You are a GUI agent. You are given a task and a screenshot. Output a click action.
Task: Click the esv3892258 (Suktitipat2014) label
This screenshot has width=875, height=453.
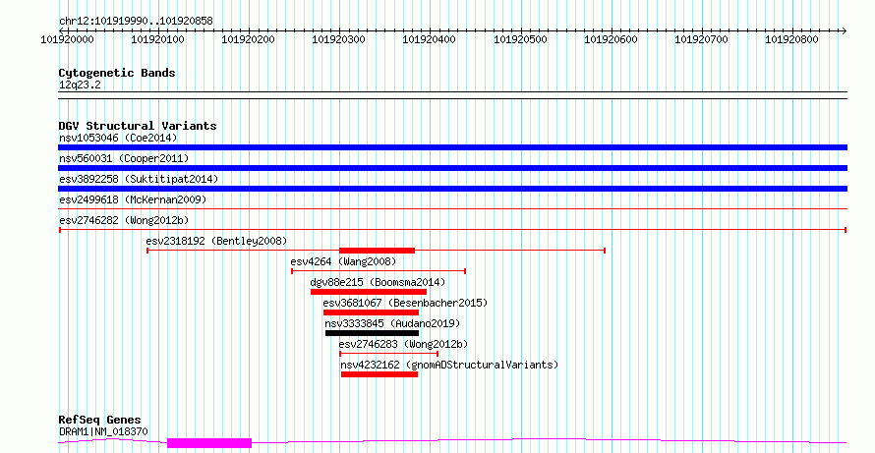pos(139,179)
